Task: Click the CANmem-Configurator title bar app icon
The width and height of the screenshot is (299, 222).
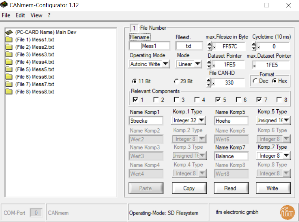Action: click(x=4, y=4)
